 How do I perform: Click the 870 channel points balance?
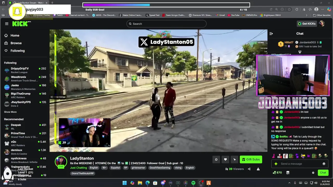[277, 173]
